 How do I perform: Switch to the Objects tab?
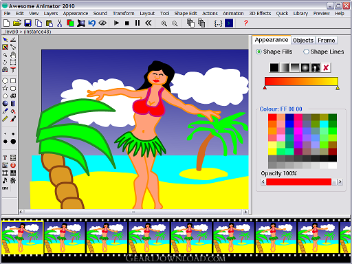pos(303,41)
